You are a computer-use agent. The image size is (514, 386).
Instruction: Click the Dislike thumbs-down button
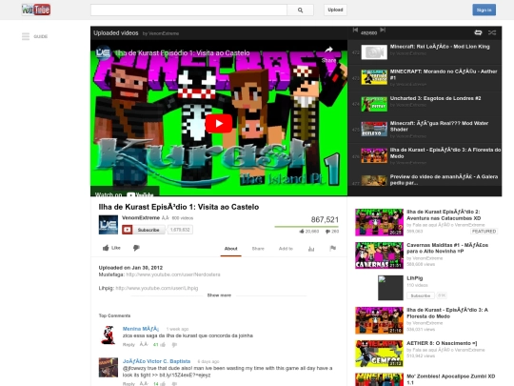coord(136,248)
